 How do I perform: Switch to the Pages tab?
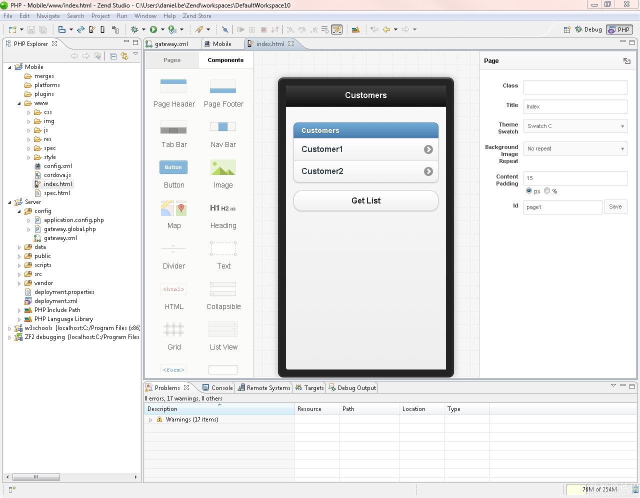pos(172,60)
